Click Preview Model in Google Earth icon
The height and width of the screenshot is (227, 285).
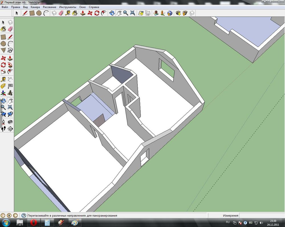170,13
